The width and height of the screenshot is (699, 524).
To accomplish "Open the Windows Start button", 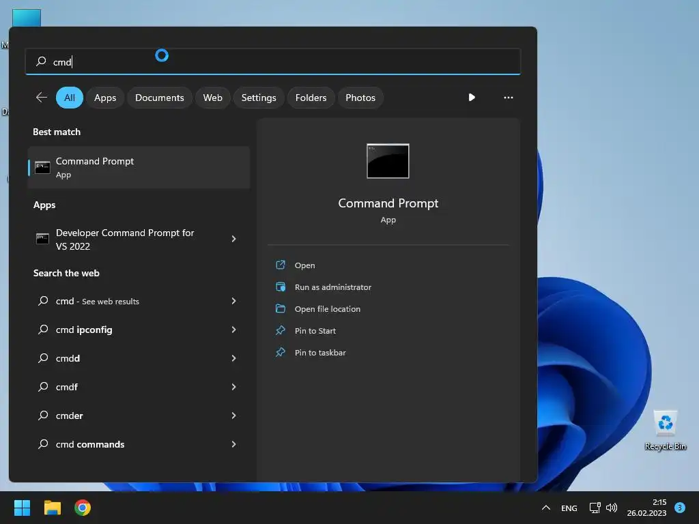I will click(22, 508).
